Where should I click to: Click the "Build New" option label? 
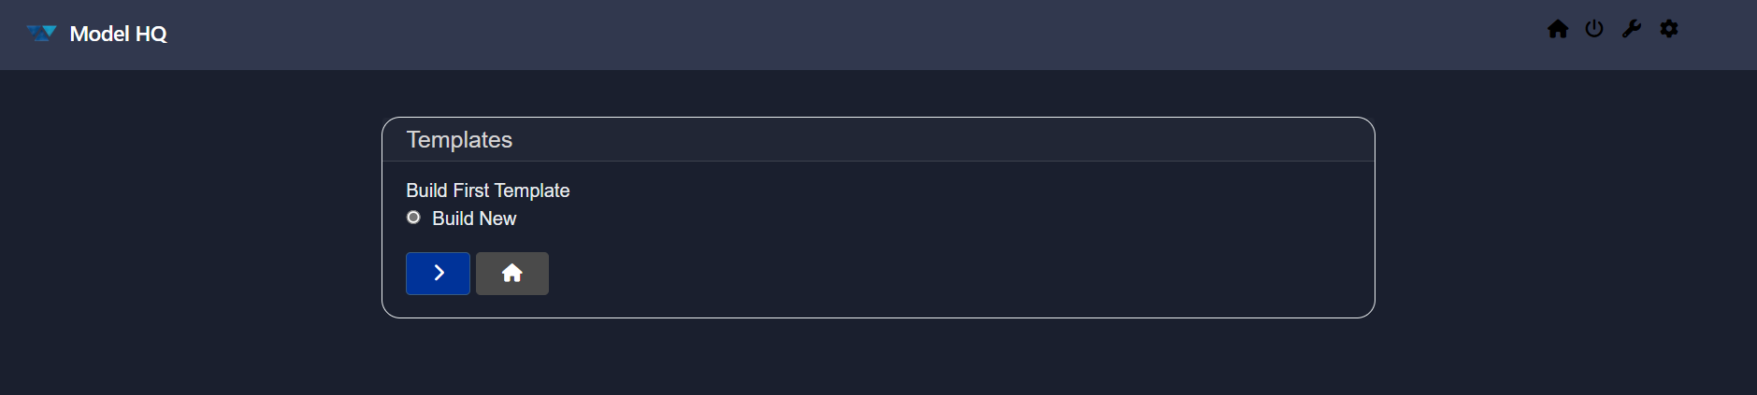(474, 219)
